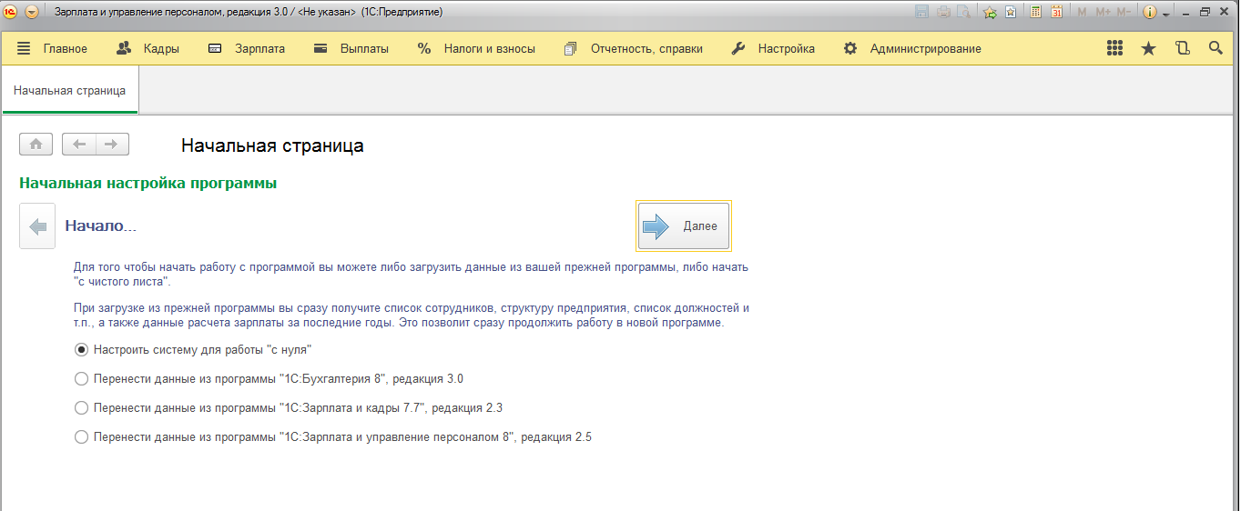
Task: Open the calendar icon showing 31
Action: tap(1057, 13)
